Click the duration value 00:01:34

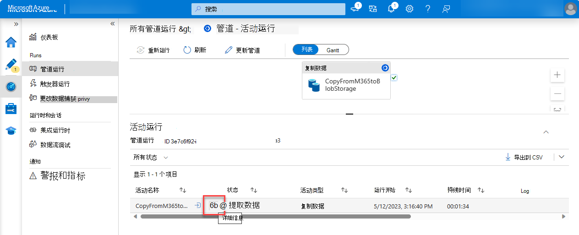coord(458,207)
